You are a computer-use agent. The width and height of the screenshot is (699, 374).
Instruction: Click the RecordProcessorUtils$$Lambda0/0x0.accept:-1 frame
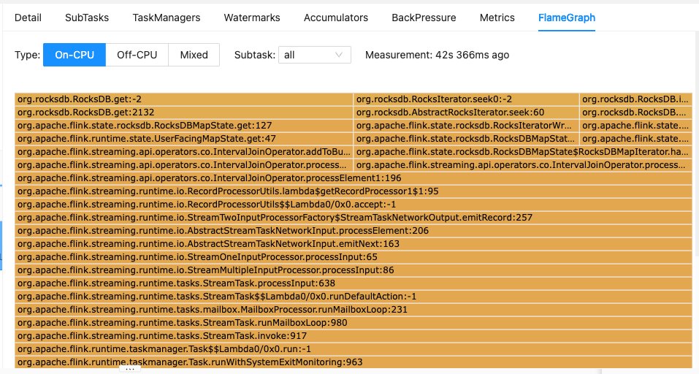pos(354,204)
